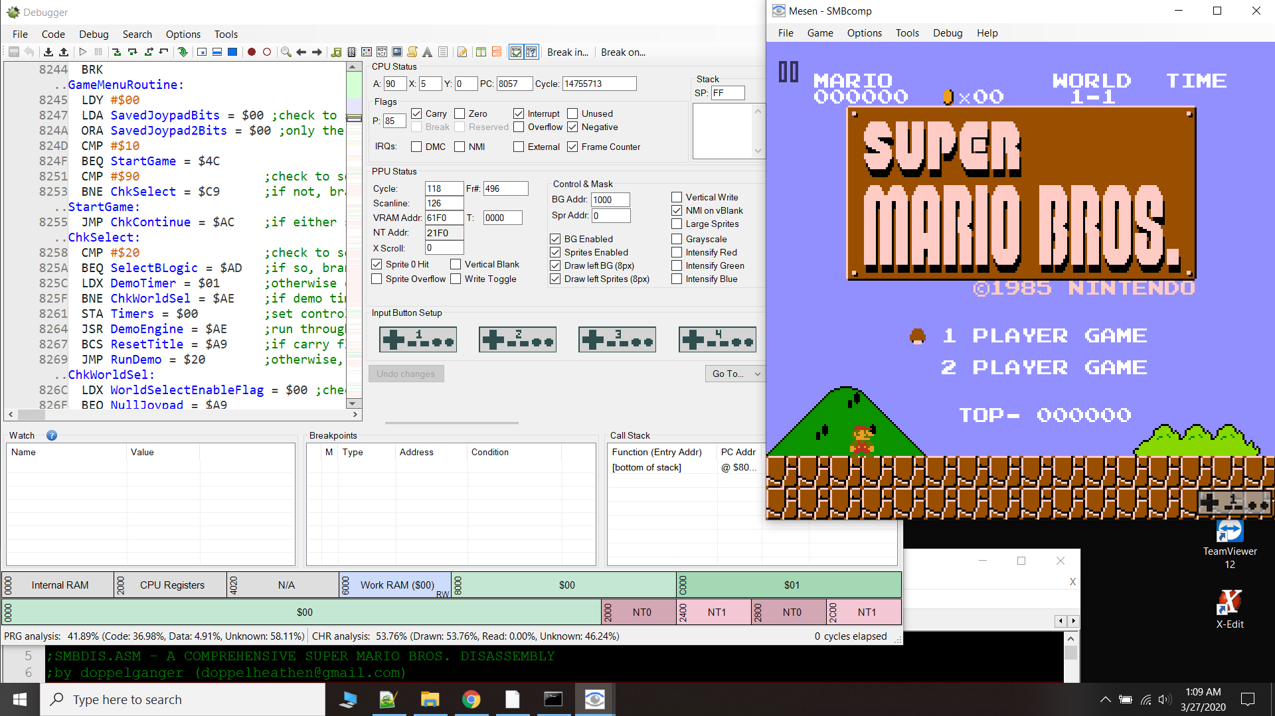Open the Mesen window Tools menu
This screenshot has height=716, width=1275.
click(907, 33)
